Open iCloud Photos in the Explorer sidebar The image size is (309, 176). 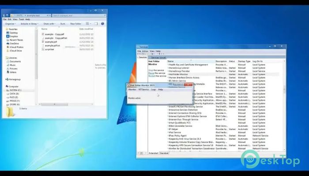[x=15, y=47]
